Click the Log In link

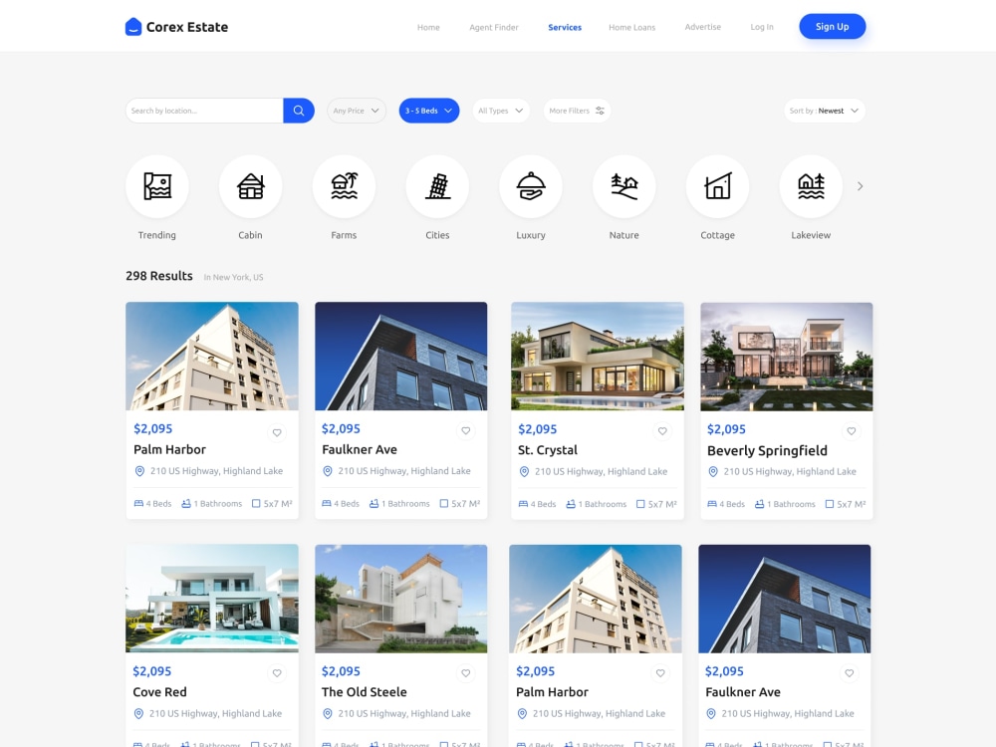tap(762, 27)
